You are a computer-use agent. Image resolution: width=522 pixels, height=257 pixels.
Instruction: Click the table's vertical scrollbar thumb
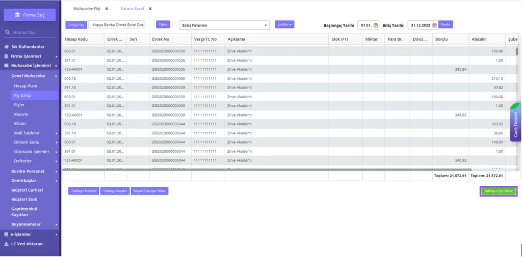517,51
